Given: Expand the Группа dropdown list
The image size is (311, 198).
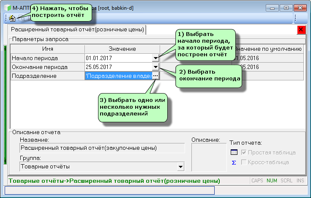Looking at the screenshot, I should [x=180, y=167].
